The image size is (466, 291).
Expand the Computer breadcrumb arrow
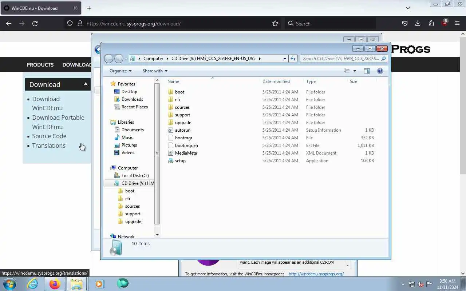(168, 59)
